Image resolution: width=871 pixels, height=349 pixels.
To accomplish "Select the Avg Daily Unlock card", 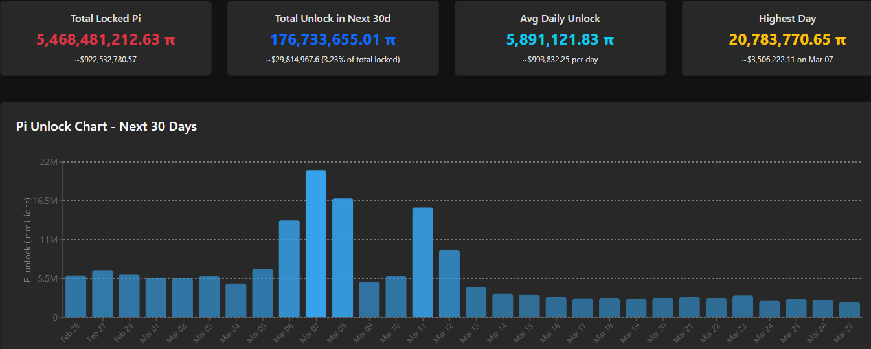I will 560,38.
